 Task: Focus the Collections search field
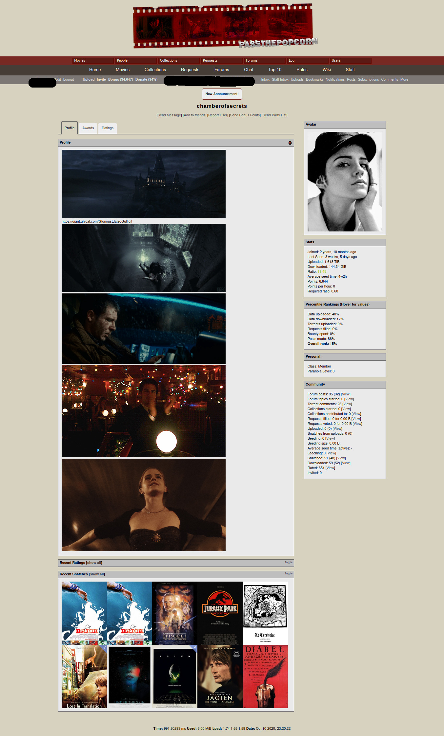tap(179, 60)
